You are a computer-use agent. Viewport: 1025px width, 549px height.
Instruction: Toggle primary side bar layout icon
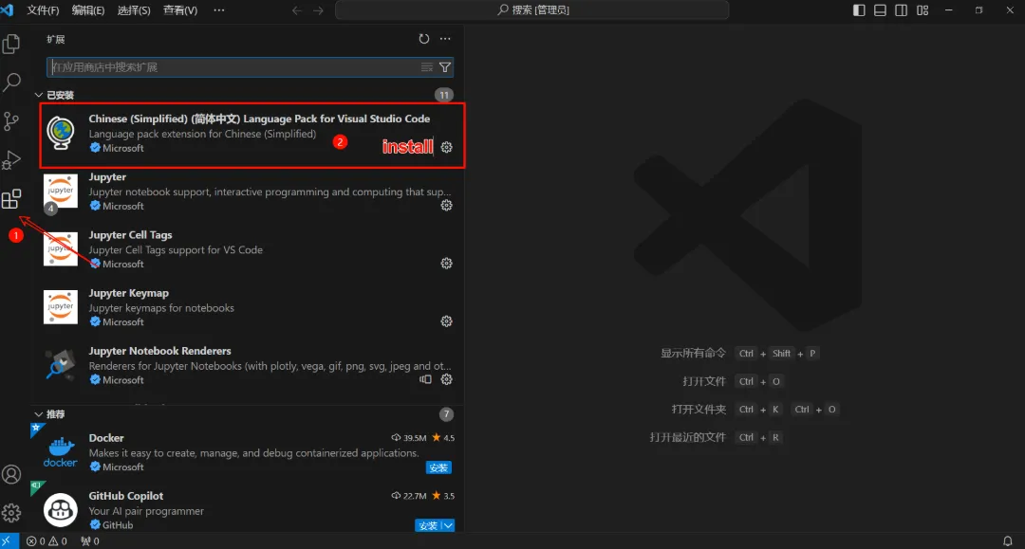click(x=859, y=10)
